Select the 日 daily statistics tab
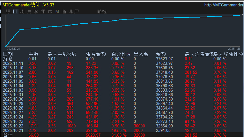Screen dimensions: 244x137 (15, 11)
